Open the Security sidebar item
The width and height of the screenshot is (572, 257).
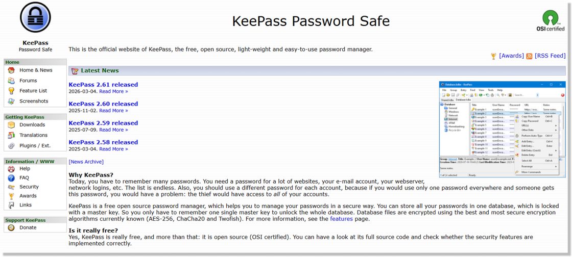click(29, 187)
